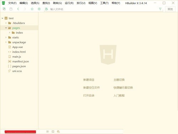Click the test project icon
The image size is (178, 134).
tap(6, 18)
